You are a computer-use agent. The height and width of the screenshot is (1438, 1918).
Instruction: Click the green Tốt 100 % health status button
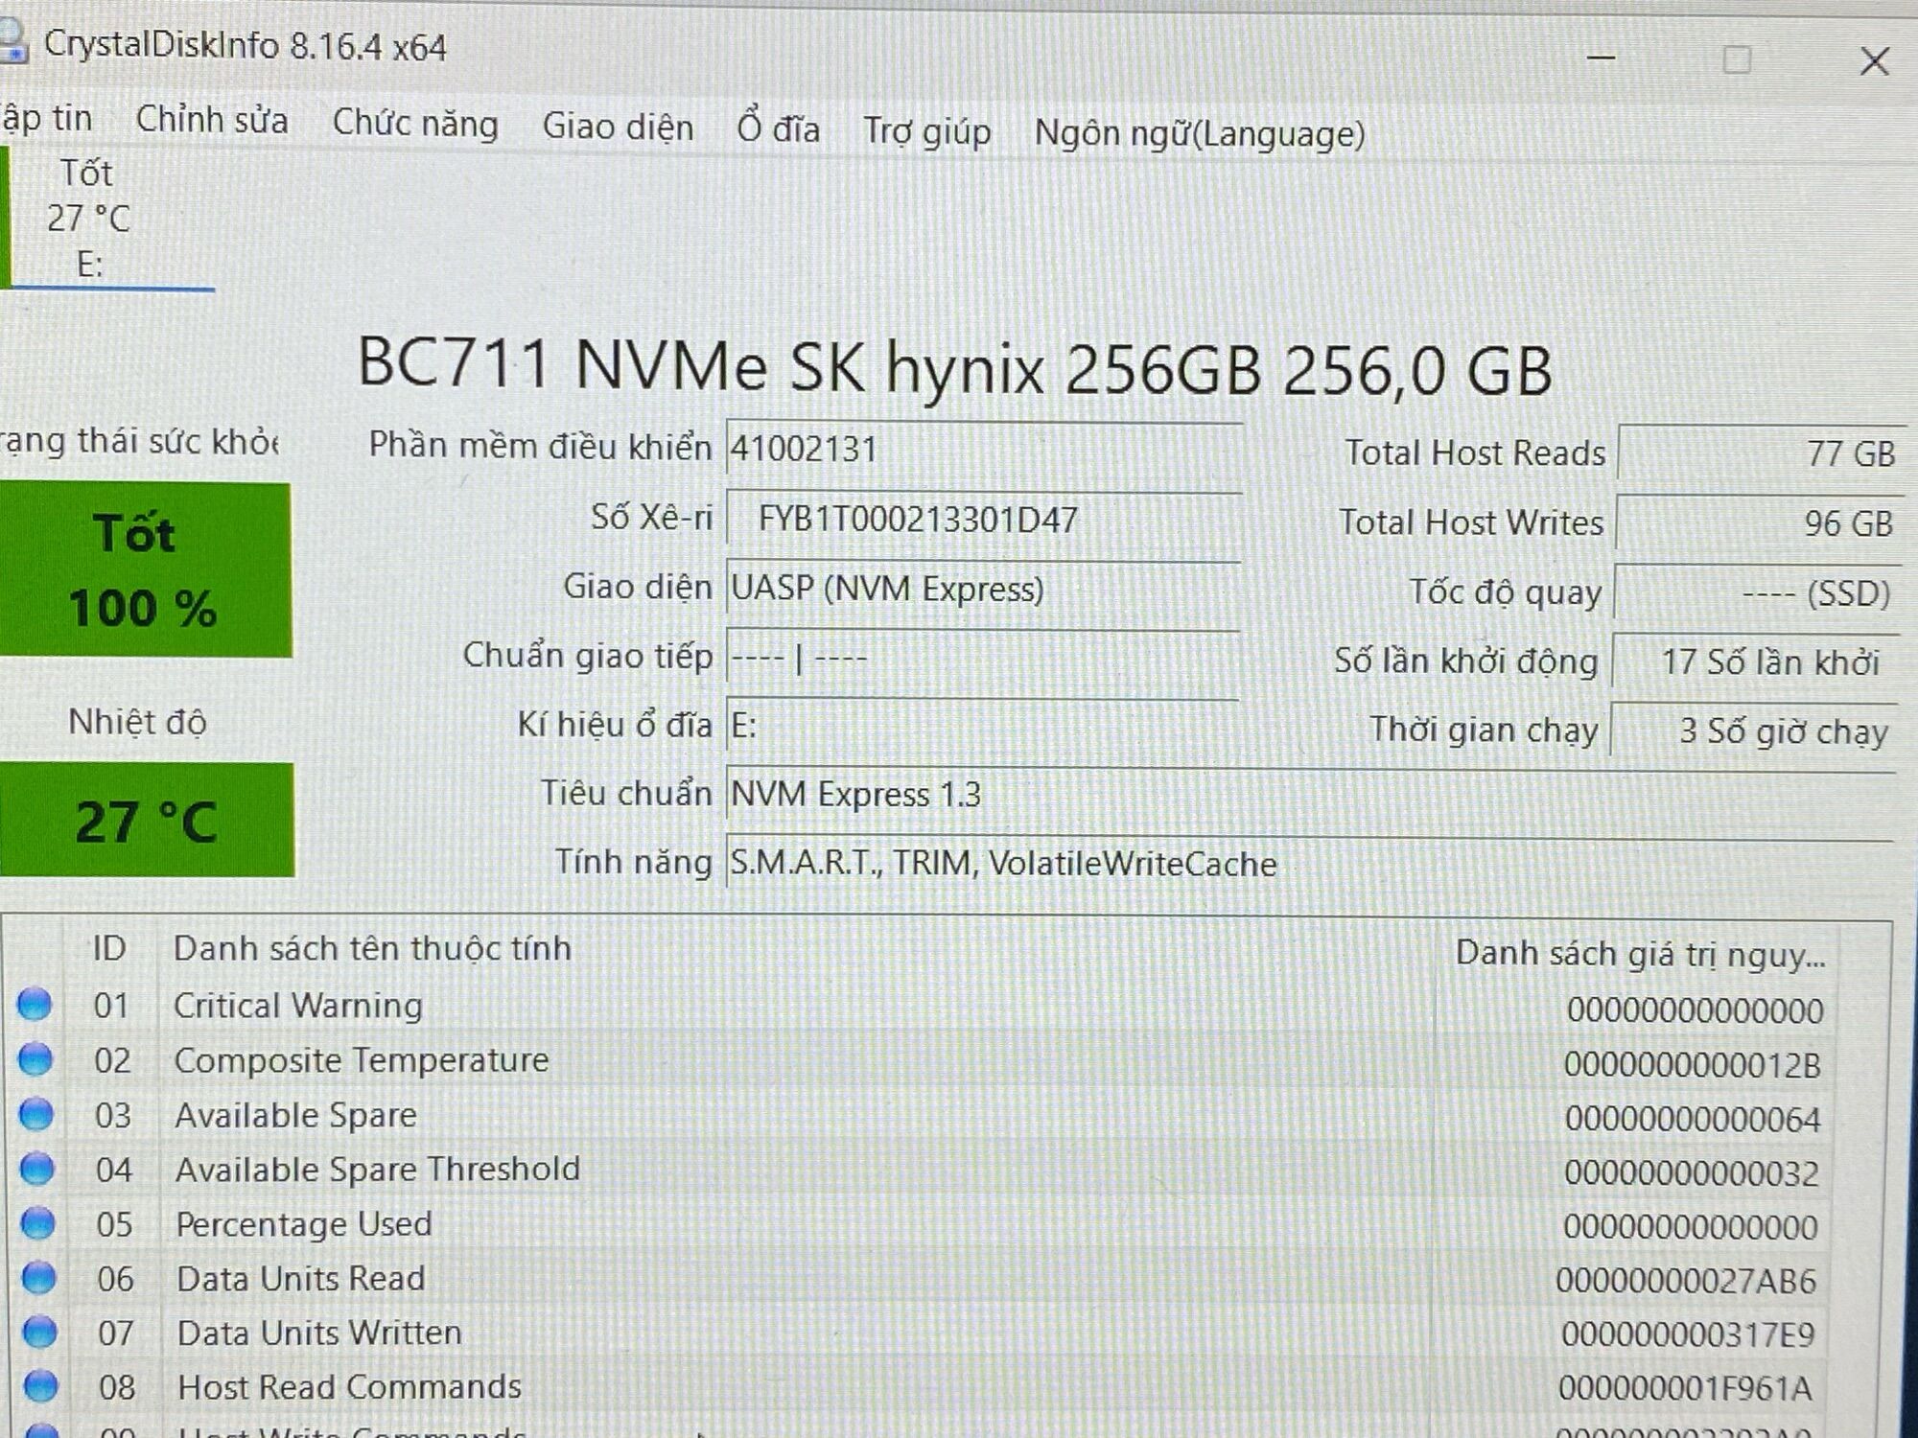[x=145, y=570]
